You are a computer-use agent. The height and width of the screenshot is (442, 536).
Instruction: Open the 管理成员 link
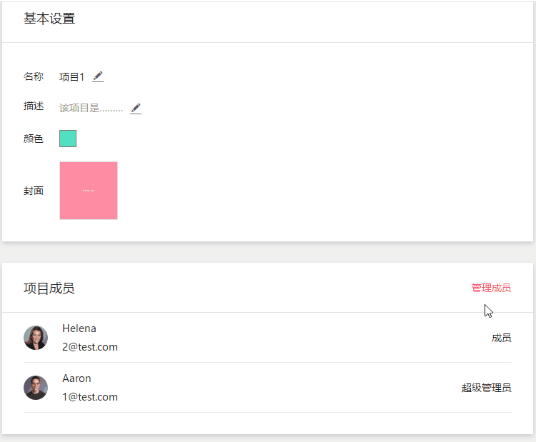(491, 288)
